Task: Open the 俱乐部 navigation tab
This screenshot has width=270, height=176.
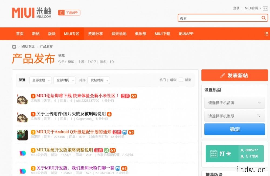Action: [140, 34]
